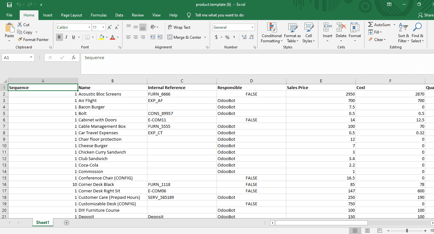This screenshot has height=234, width=434.
Task: Switch to the Page Layout tab
Action: click(71, 15)
